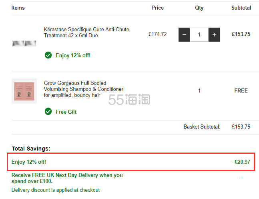
Task: Click green checkmark beside Kérastase 12% off
Action: click(x=48, y=55)
